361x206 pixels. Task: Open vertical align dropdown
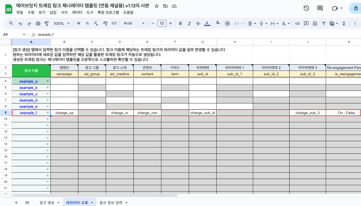(x=263, y=23)
